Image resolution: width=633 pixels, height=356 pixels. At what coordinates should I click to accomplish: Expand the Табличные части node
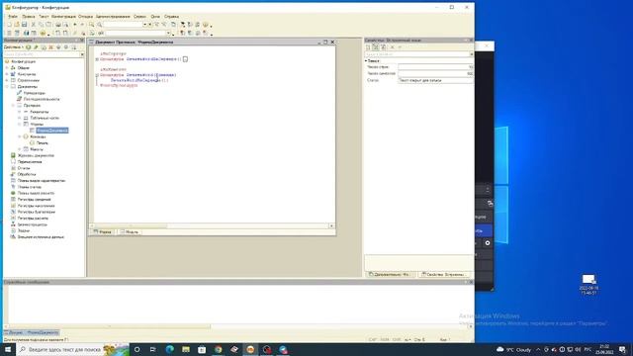(20, 118)
